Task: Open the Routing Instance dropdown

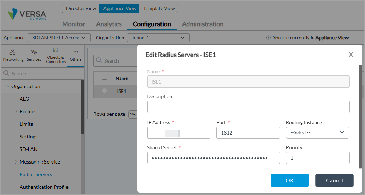Action: [x=317, y=132]
